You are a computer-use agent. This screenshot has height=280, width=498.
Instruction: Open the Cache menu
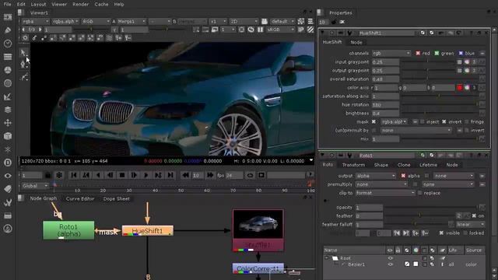point(101,5)
